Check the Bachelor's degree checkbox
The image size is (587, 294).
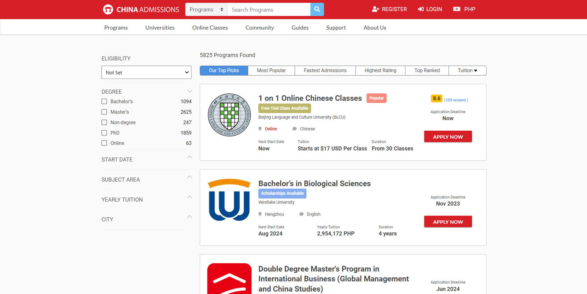point(104,102)
